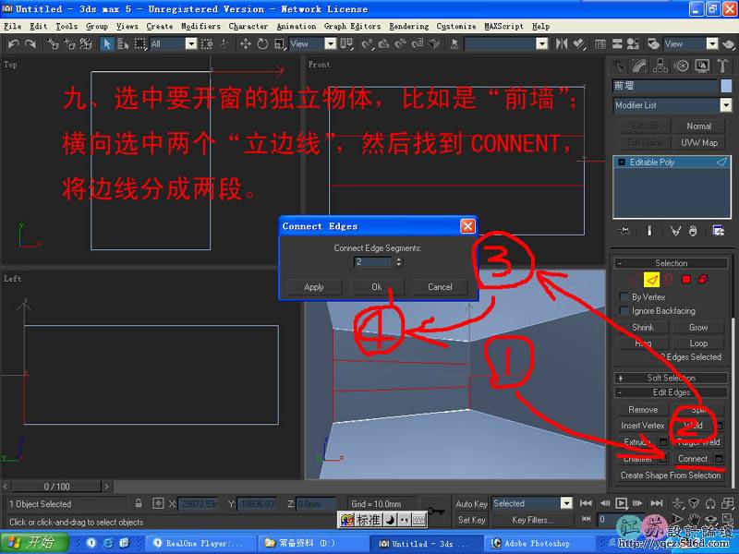Click the Pin Stack icon
Image resolution: width=739 pixels, height=554 pixels.
tap(624, 230)
